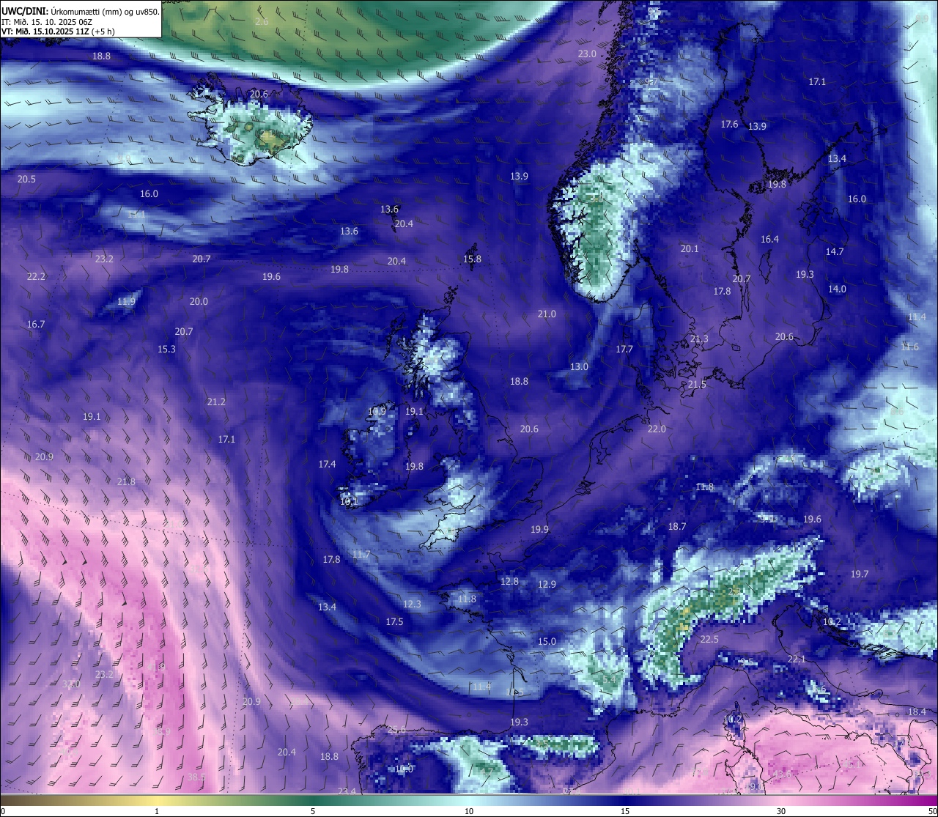
Task: Select the 15.0 value over western France
Action: click(x=547, y=642)
